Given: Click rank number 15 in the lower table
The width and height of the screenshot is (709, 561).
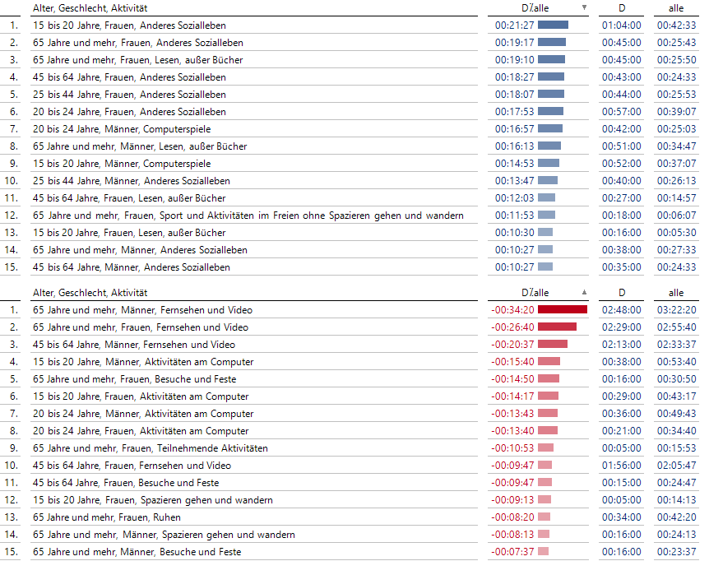Looking at the screenshot, I should pyautogui.click(x=11, y=552).
